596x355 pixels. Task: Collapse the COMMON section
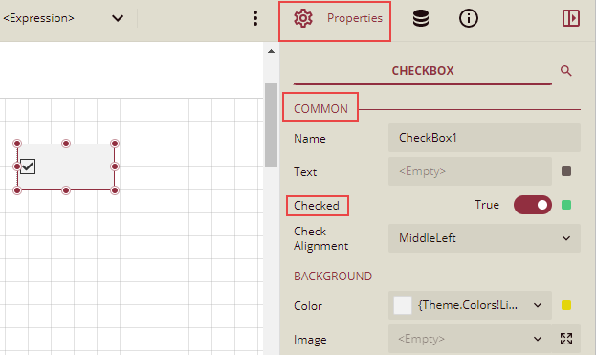tap(320, 109)
